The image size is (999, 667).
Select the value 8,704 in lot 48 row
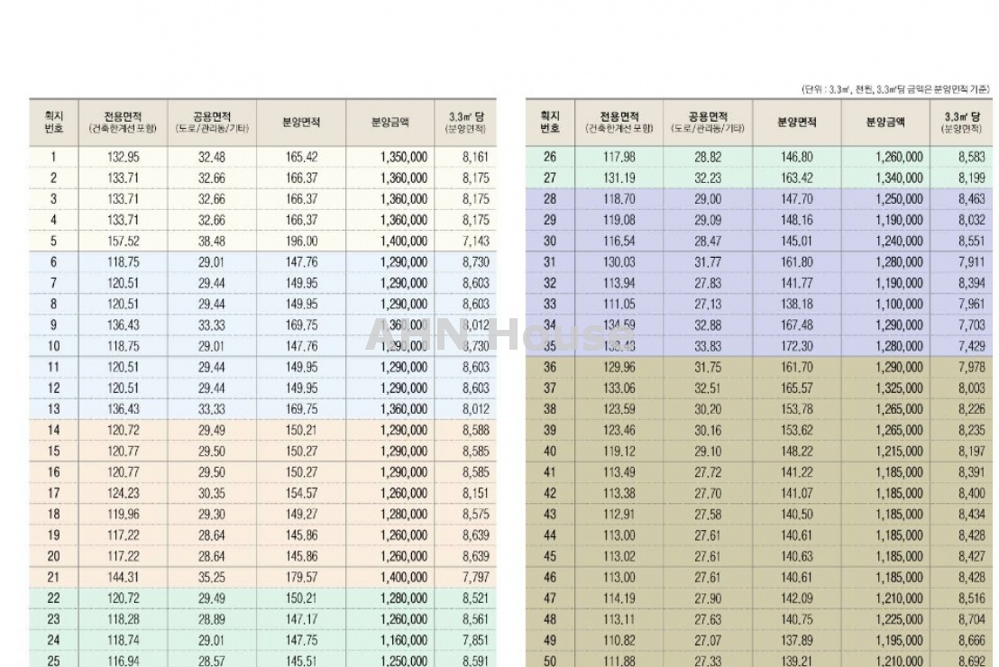pos(972,619)
